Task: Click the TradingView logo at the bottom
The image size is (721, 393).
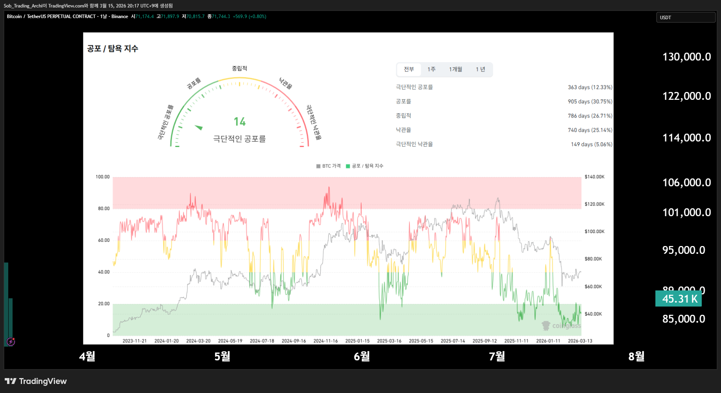Action: coord(36,381)
